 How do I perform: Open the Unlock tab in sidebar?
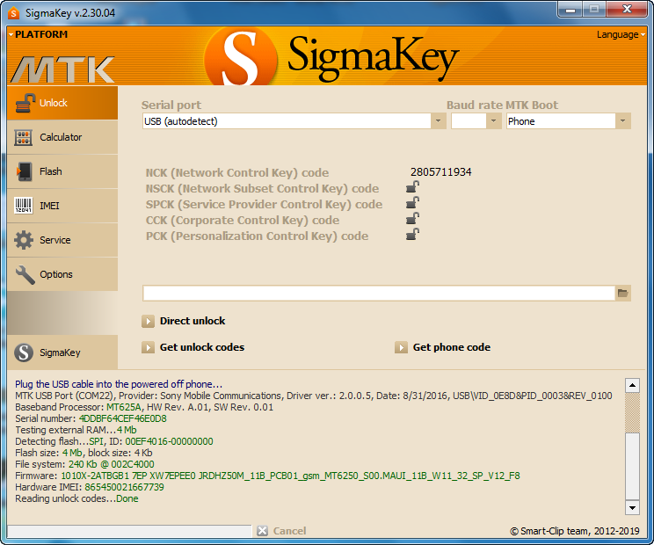[62, 103]
